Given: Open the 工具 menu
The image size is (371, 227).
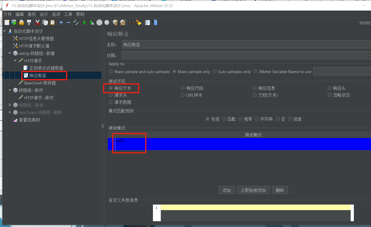Looking at the screenshot, I should pyautogui.click(x=68, y=14).
